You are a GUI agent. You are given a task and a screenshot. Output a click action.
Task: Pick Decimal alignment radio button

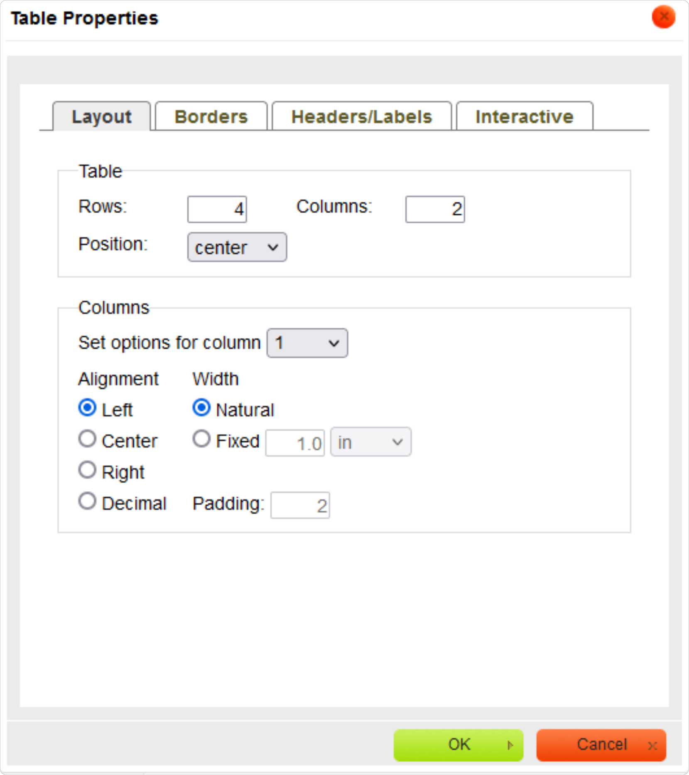[87, 501]
